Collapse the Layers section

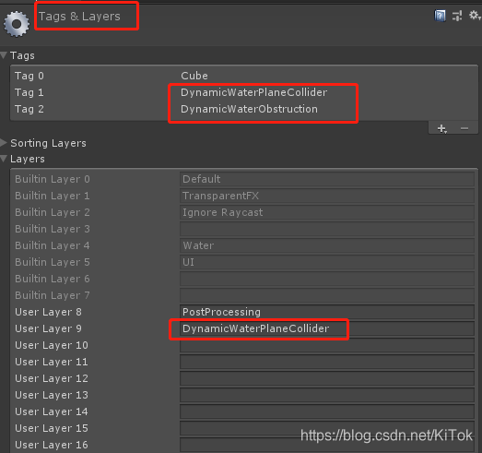click(4, 159)
